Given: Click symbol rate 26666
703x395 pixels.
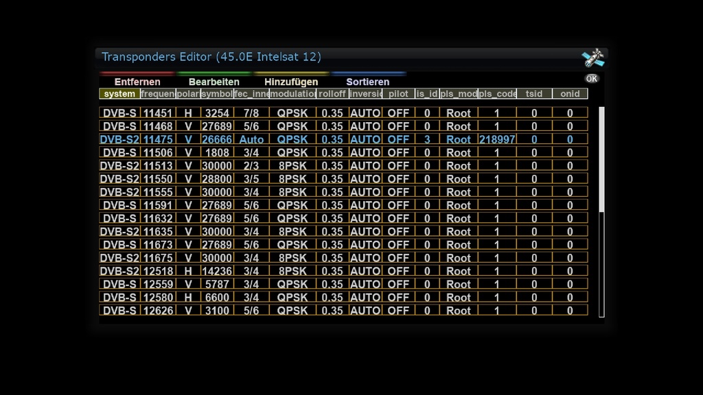Looking at the screenshot, I should click(217, 140).
